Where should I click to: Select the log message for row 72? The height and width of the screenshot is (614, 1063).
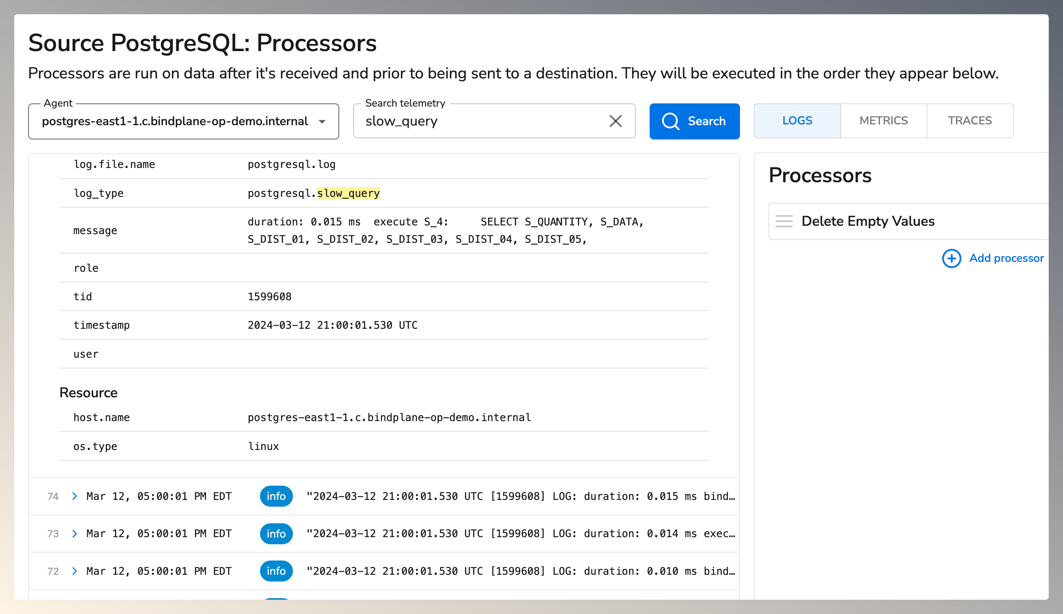click(x=520, y=571)
